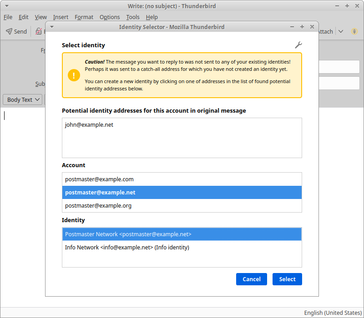Maximize the Write window

[347, 6]
